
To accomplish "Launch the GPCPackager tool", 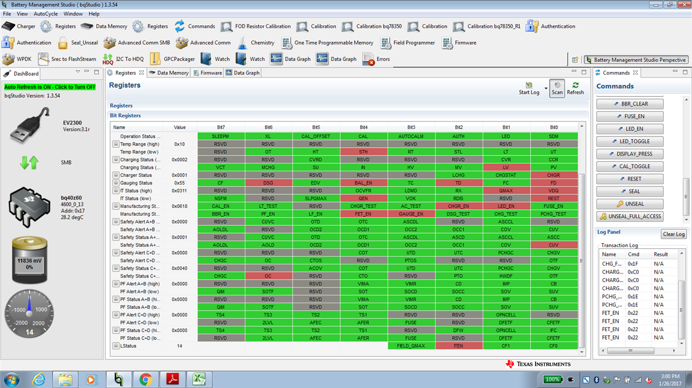I will click(172, 59).
